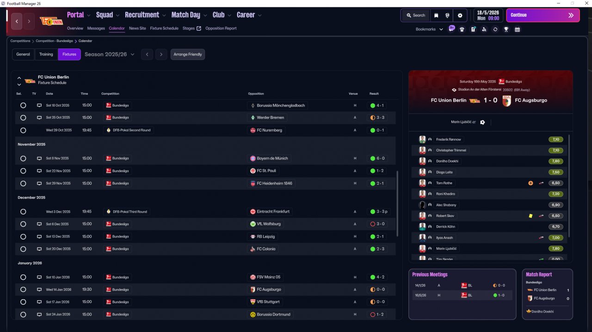592x332 pixels.
Task: Open the world globe icon in top bar
Action: click(x=448, y=15)
